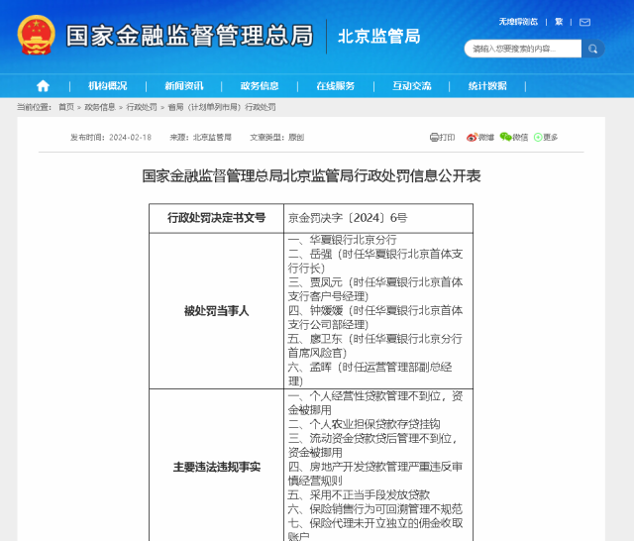The width and height of the screenshot is (634, 541).
Task: Share via WeChat 微信
Action: click(x=514, y=138)
